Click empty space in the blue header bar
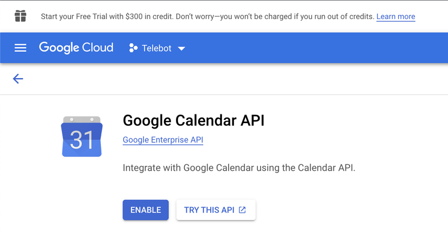This screenshot has width=448, height=243. [x=315, y=48]
